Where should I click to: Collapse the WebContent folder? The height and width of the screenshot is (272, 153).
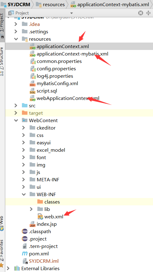click(16, 120)
